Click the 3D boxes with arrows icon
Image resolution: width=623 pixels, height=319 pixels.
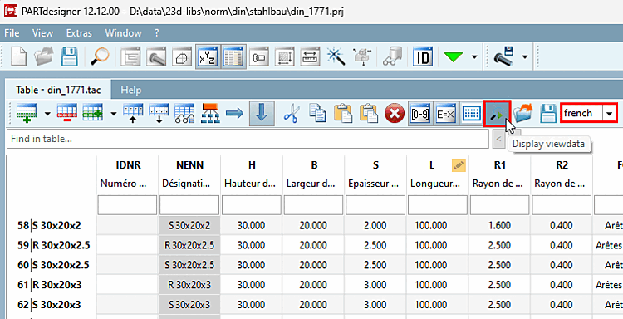click(362, 56)
